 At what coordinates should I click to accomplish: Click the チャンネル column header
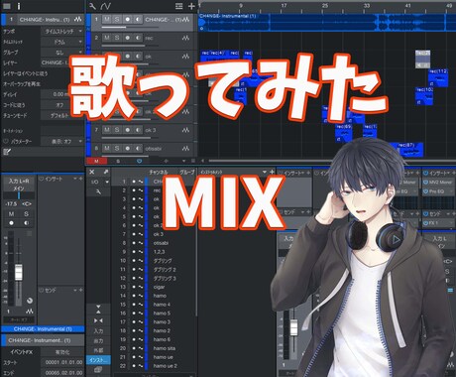coord(159,172)
